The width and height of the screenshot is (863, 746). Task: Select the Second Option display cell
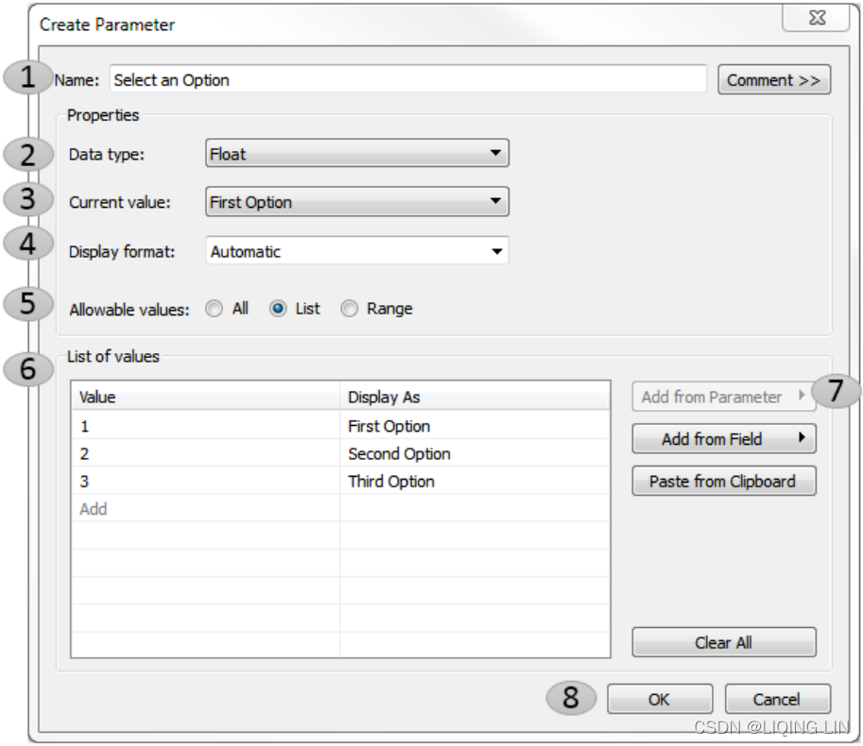coord(475,453)
